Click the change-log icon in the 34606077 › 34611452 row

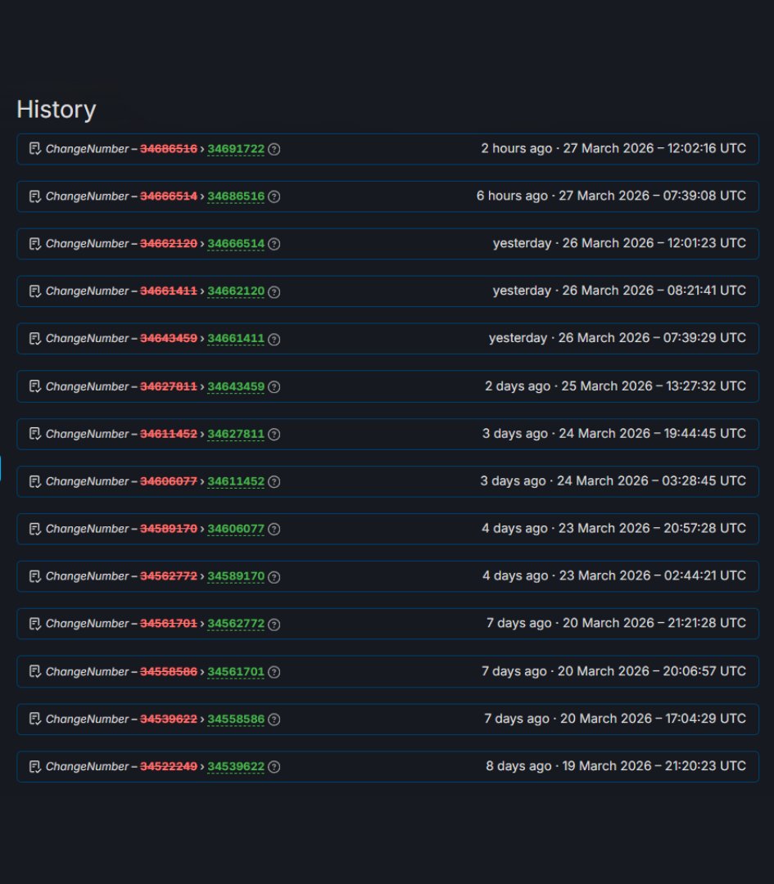[x=35, y=481]
